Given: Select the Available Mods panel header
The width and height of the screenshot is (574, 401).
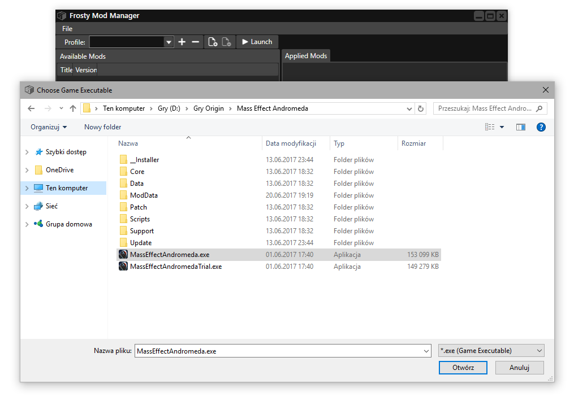Looking at the screenshot, I should click(x=83, y=56).
